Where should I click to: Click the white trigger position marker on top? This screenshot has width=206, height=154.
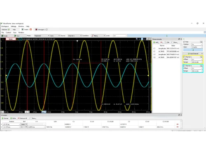(77, 41)
